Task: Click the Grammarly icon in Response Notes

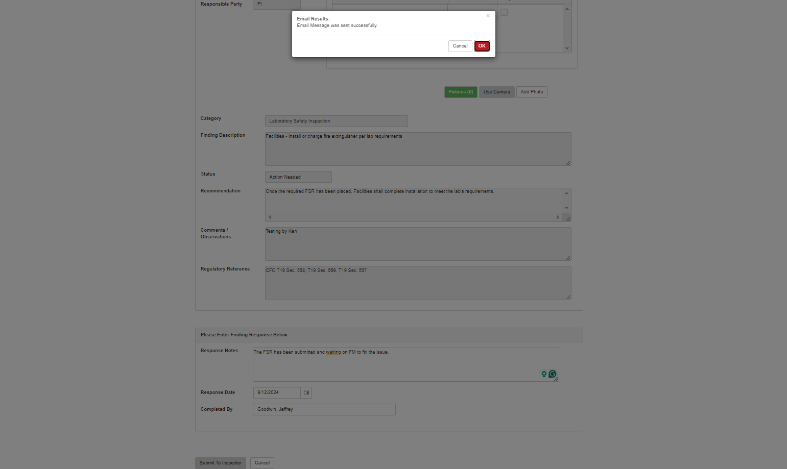Action: coord(552,374)
